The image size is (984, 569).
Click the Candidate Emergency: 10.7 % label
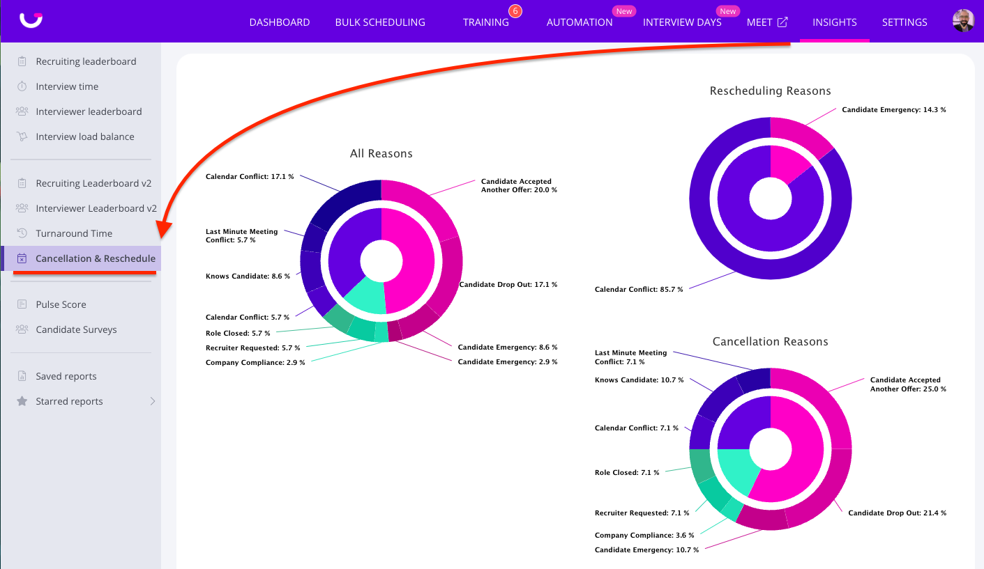click(646, 550)
